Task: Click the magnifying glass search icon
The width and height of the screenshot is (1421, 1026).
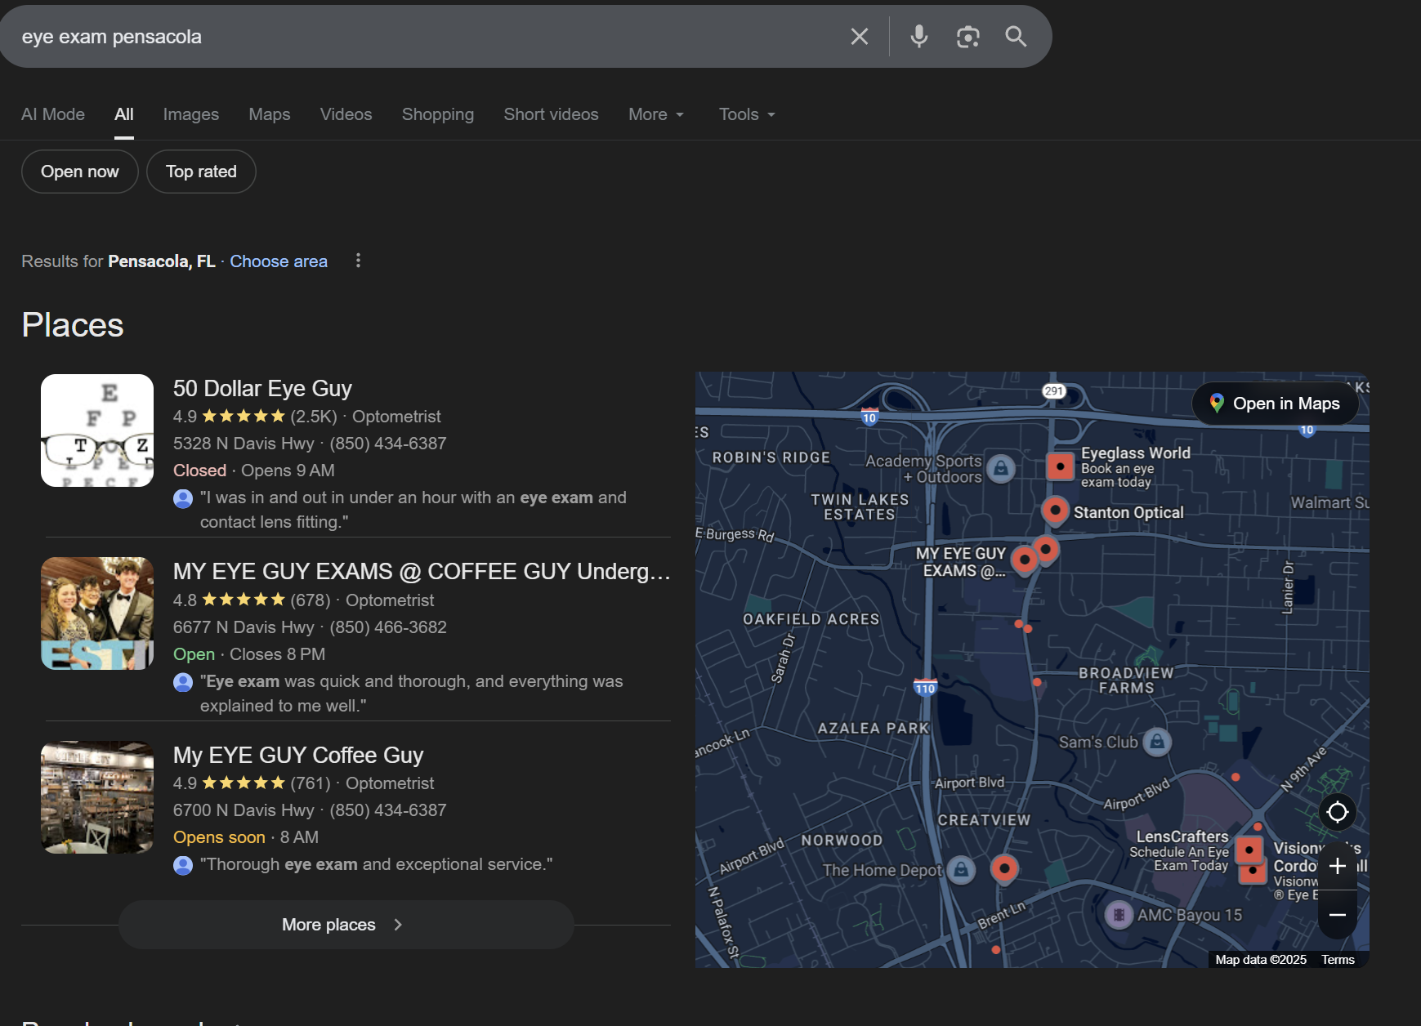Action: coord(1016,37)
